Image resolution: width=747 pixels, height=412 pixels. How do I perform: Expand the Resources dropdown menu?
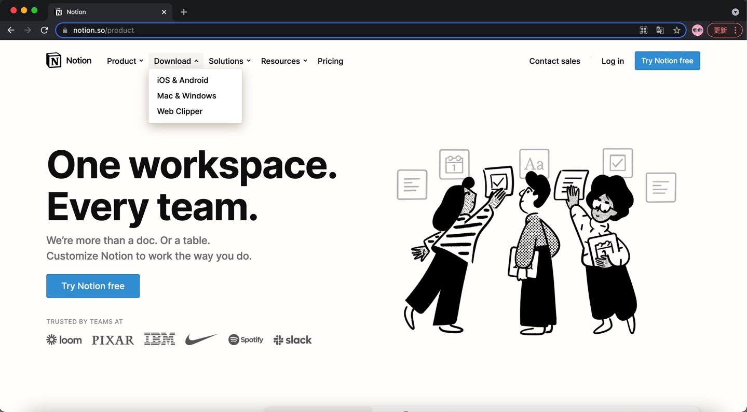[x=284, y=61]
